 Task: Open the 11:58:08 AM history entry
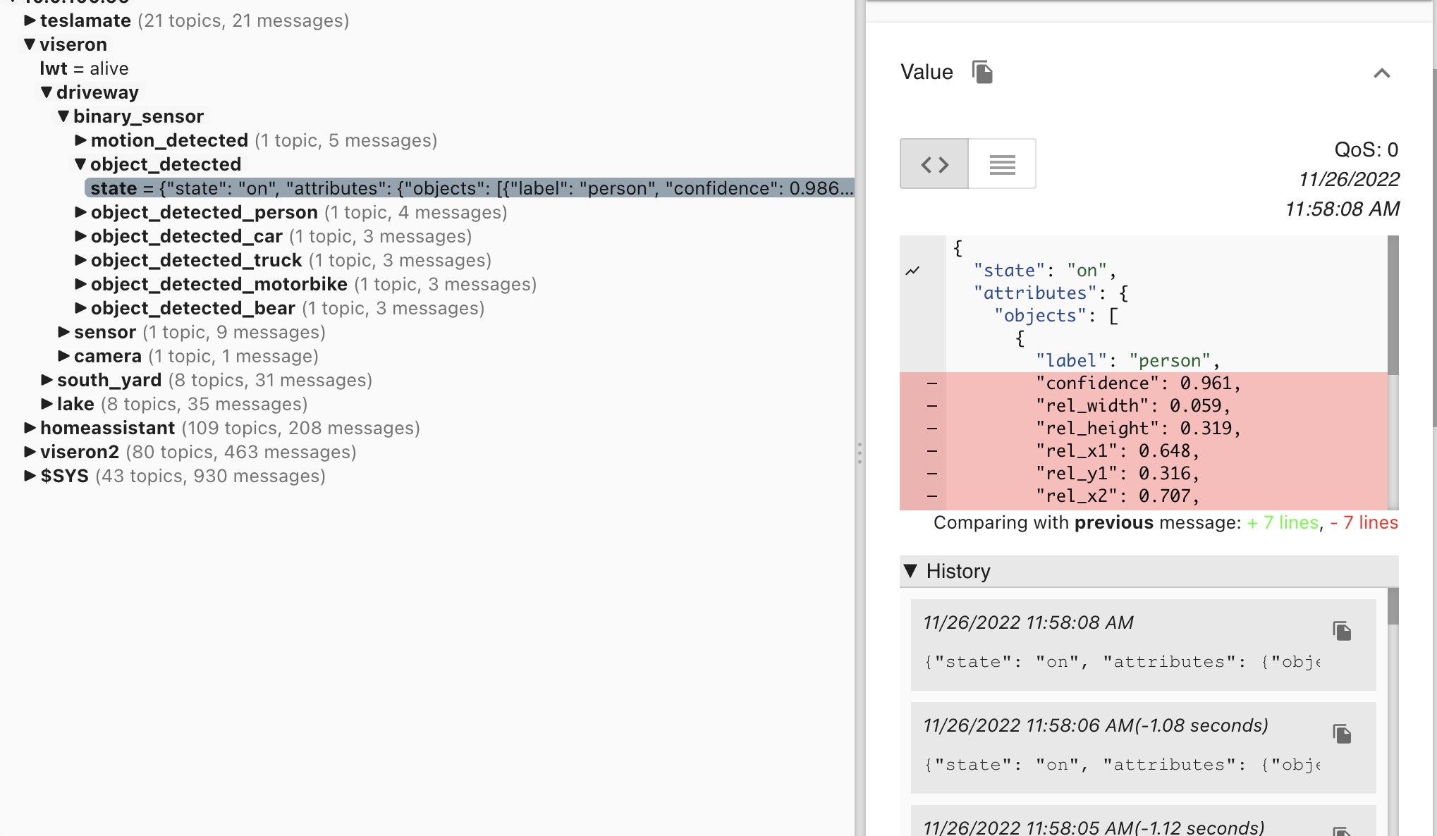click(1143, 645)
